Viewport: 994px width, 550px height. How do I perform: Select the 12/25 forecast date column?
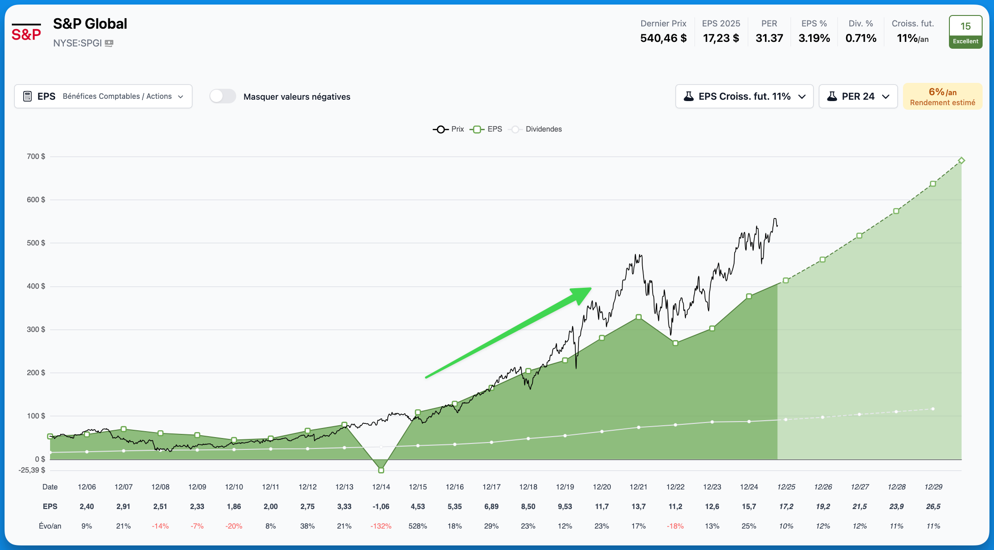tap(786, 487)
